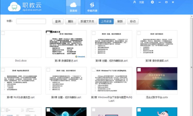This screenshot has height=116, width=193.
Task: Open the 第1章 数据库概述 slide thumbnail
Action: pyautogui.click(x=66, y=44)
